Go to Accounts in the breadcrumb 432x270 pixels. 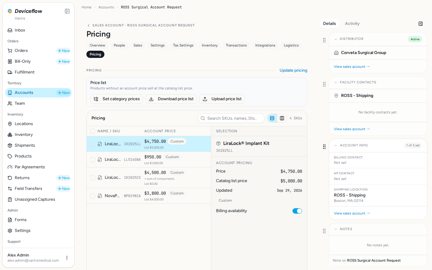click(x=106, y=7)
